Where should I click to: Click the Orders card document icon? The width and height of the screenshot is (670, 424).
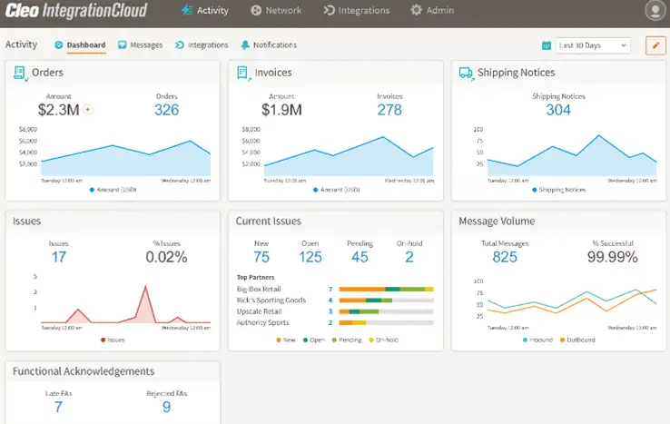(20, 74)
